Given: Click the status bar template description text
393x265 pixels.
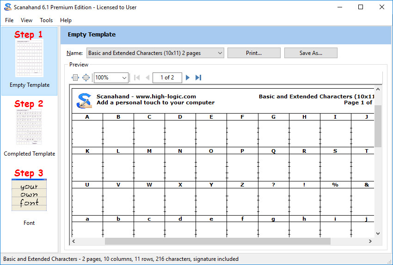Looking at the screenshot, I should (x=121, y=259).
